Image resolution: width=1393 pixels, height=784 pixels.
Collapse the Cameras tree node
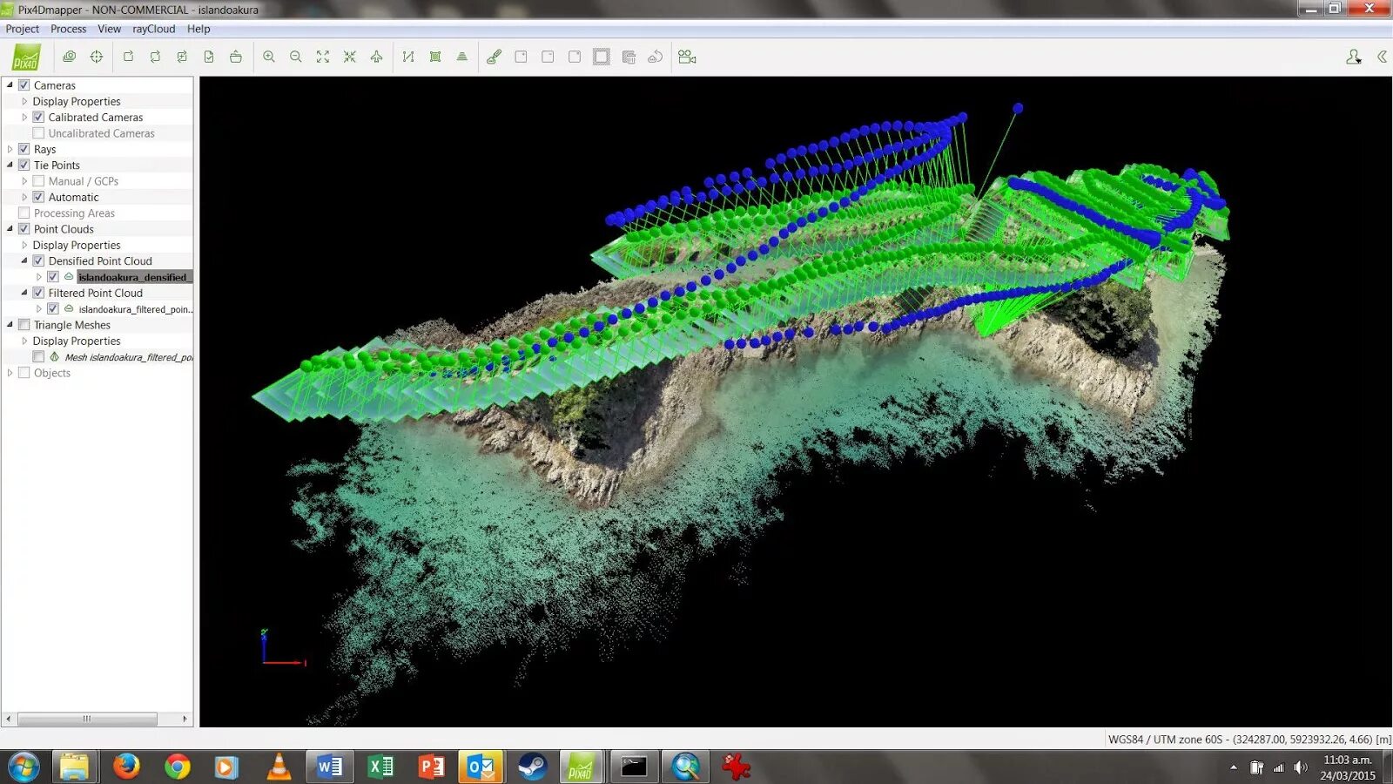10,85
